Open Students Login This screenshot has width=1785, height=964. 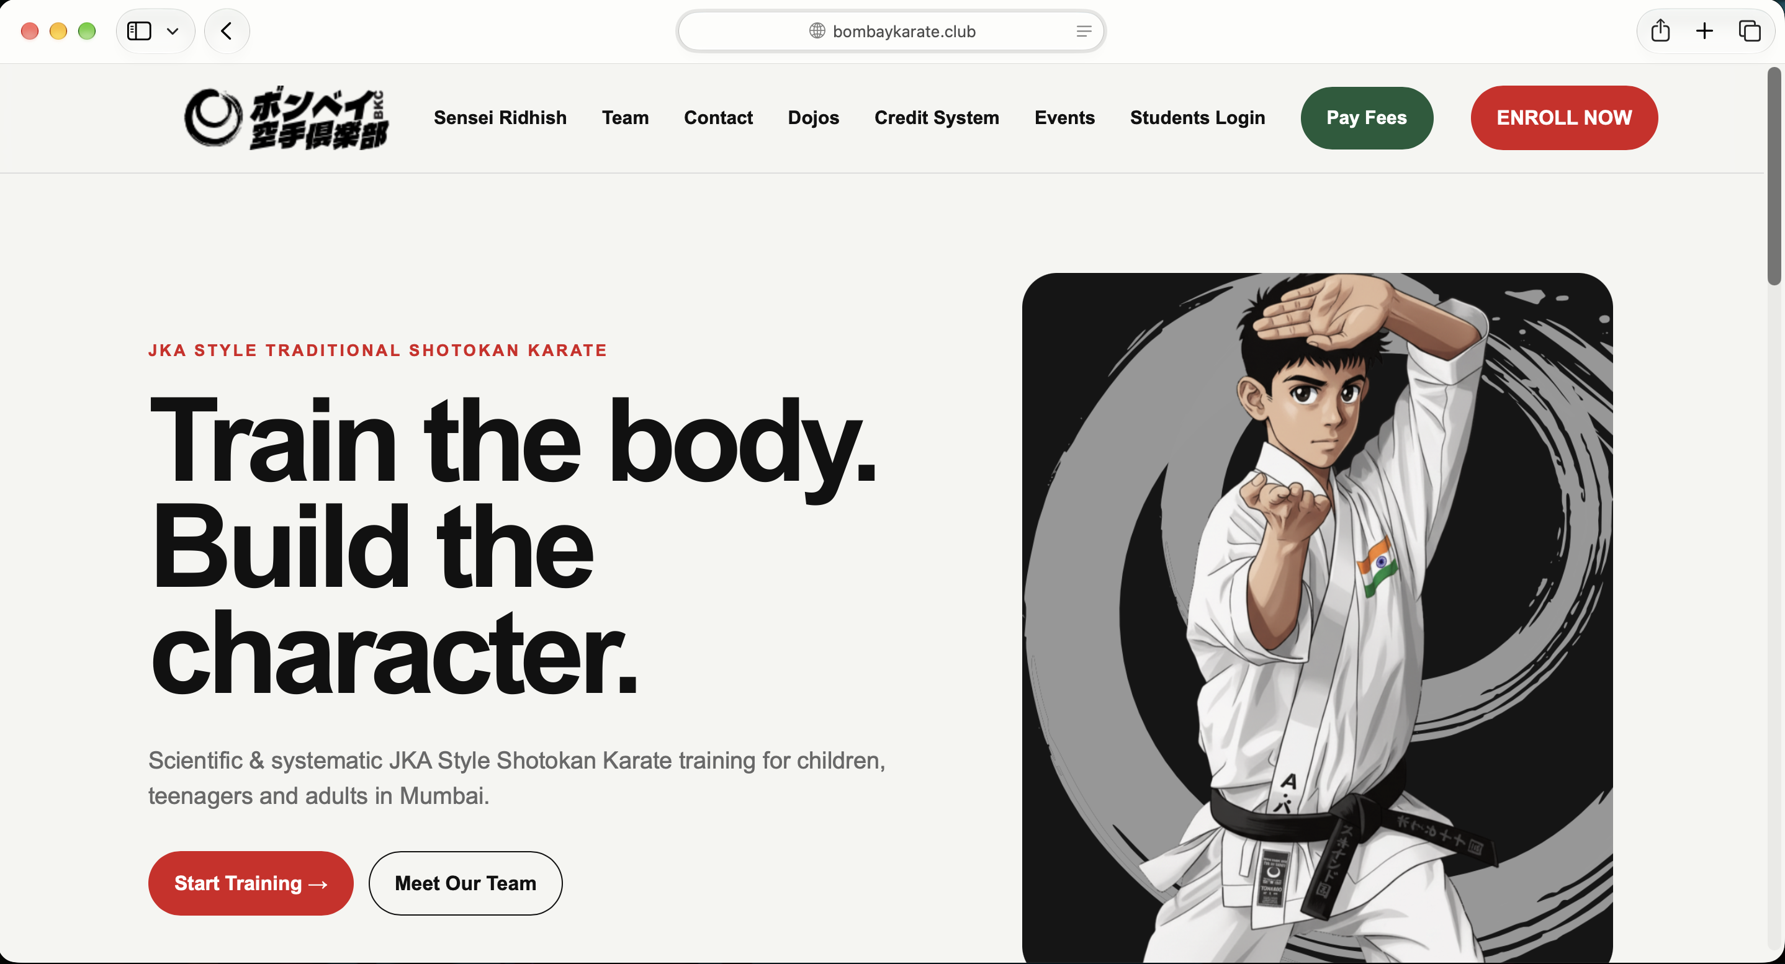pos(1197,118)
